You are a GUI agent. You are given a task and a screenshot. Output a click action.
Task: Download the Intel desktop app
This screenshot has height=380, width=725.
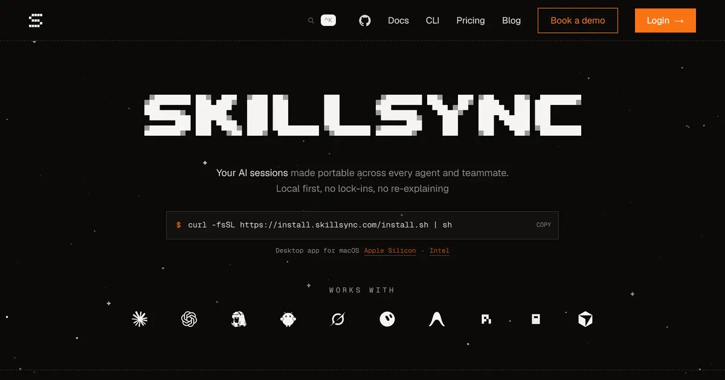click(x=439, y=250)
